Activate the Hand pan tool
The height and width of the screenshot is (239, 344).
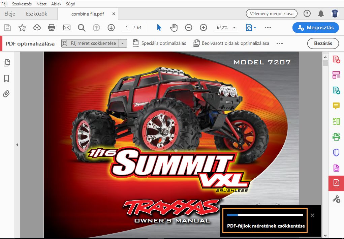[x=174, y=28]
